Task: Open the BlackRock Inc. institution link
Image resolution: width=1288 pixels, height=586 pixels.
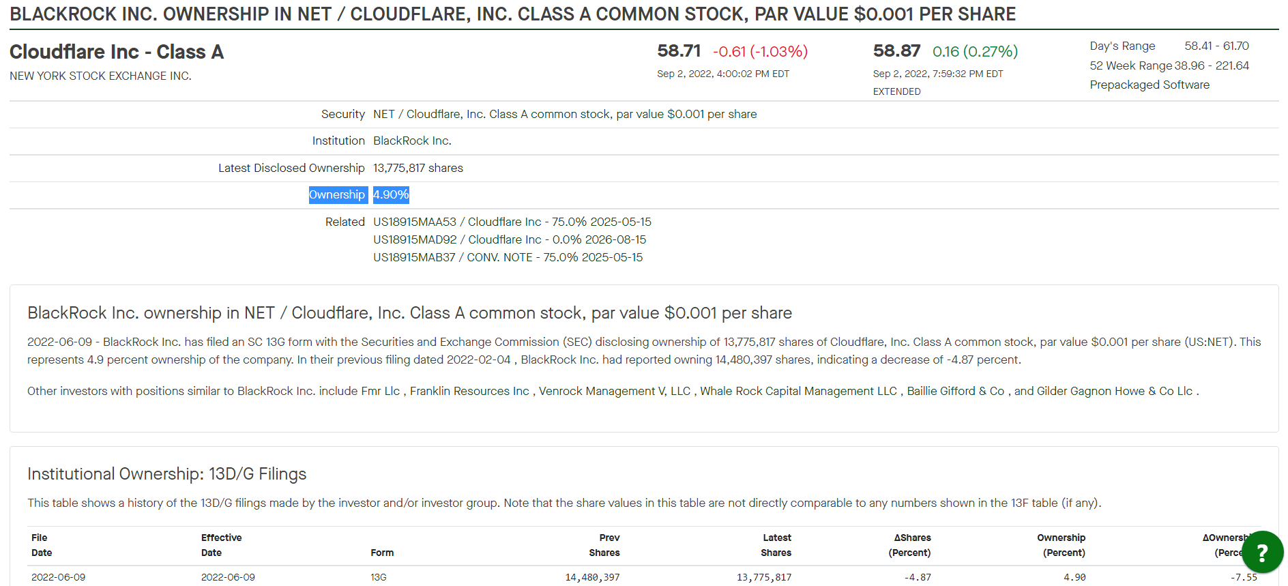Action: pos(412,141)
